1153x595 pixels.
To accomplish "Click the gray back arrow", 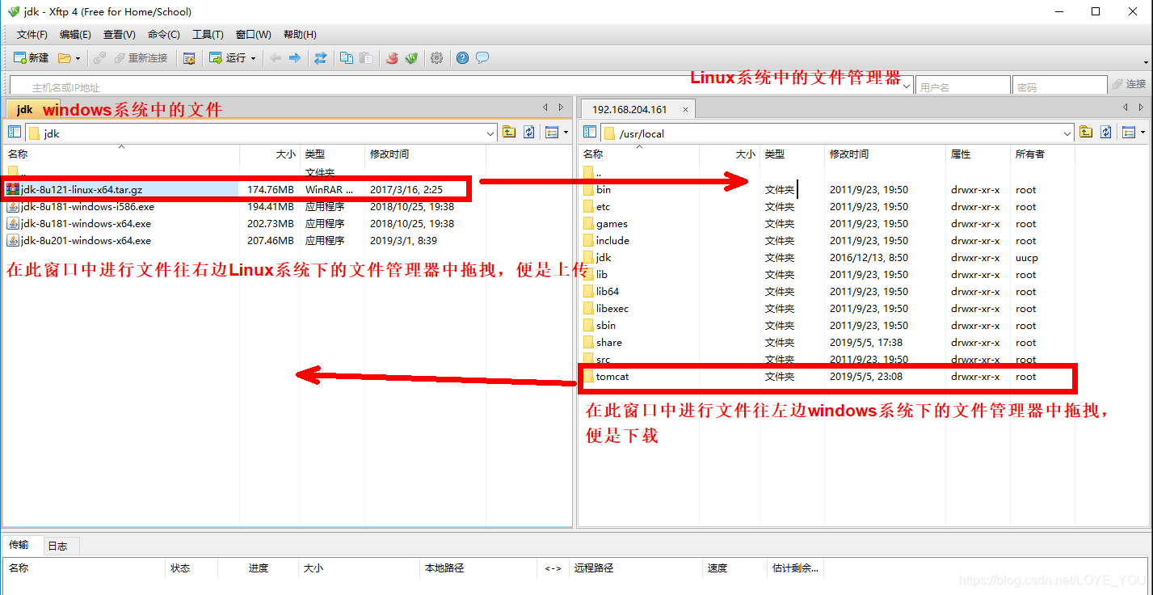I will (x=276, y=58).
